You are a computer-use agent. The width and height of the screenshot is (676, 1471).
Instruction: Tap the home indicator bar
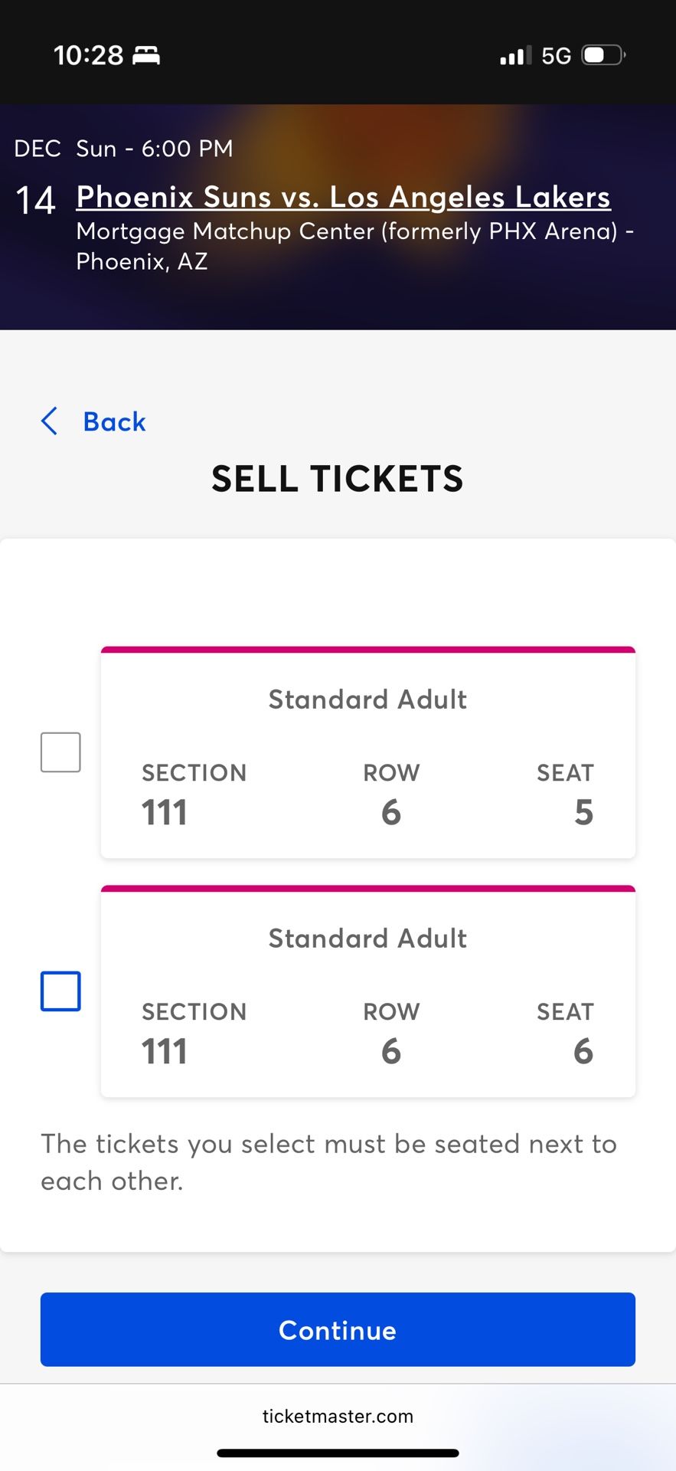tap(338, 1453)
